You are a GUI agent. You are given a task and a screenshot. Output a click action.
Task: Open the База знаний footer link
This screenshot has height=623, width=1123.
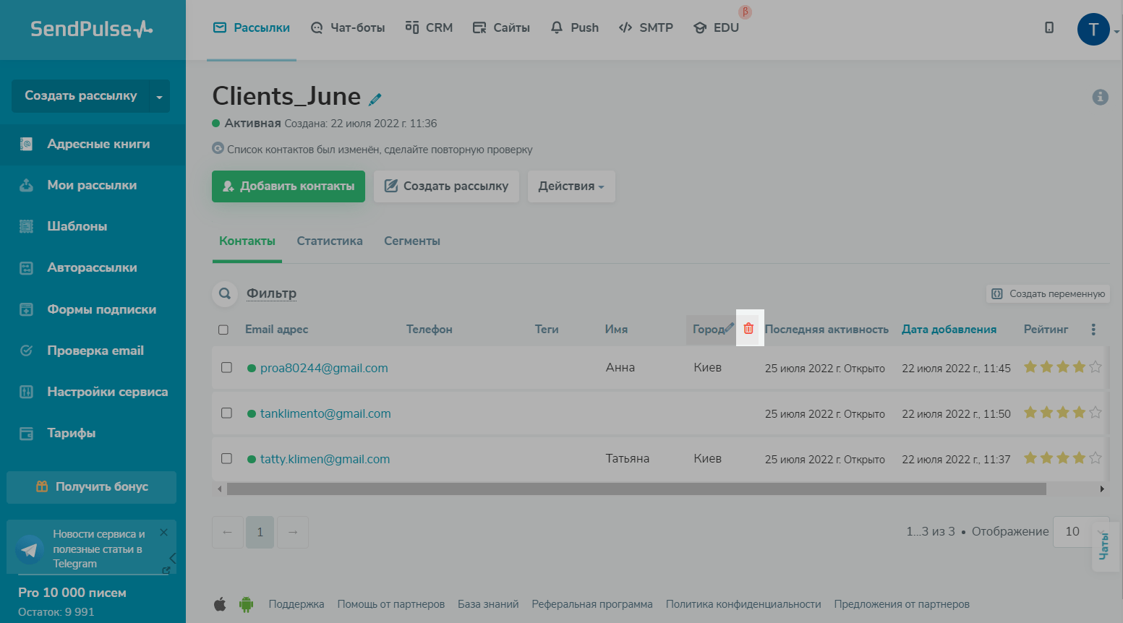click(x=488, y=604)
